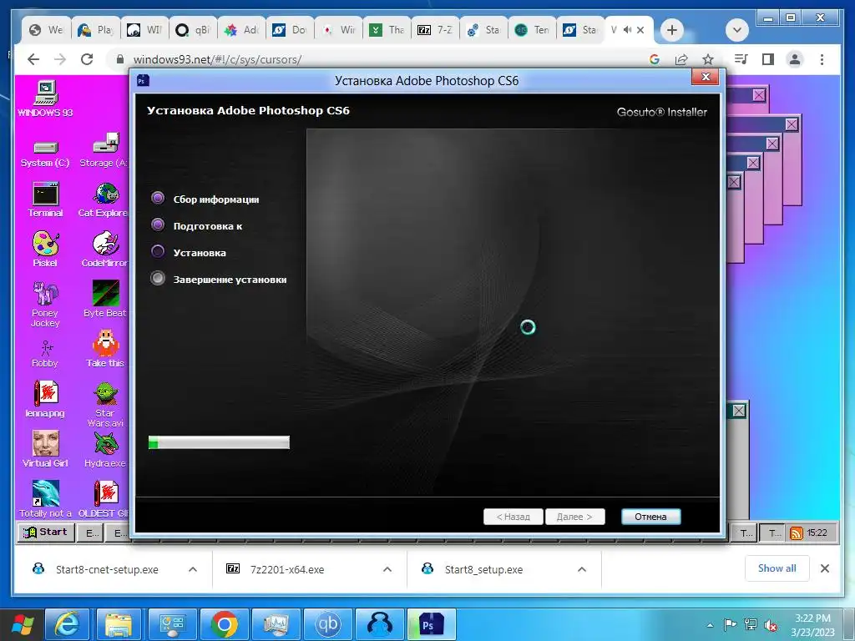Reload the page in Chrome

click(87, 59)
